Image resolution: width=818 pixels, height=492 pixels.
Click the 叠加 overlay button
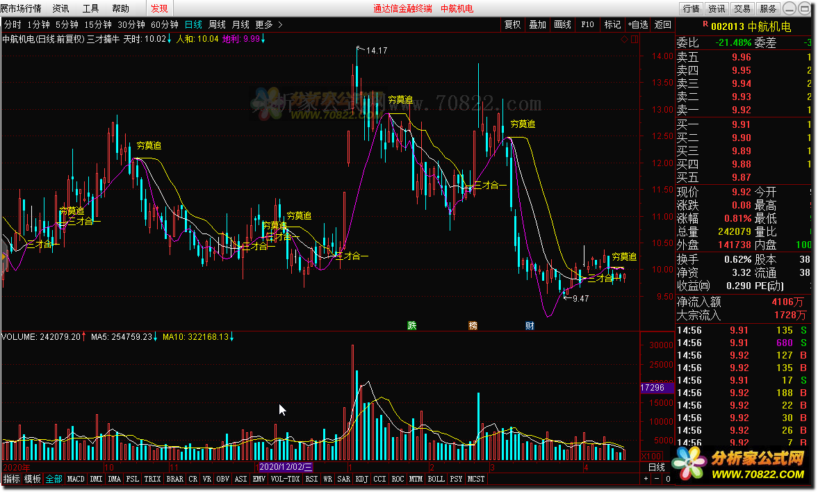point(537,24)
